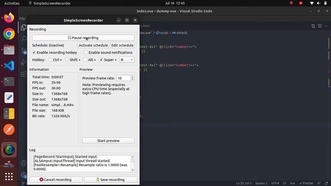Image resolution: width=331 pixels, height=186 pixels.
Task: Click Pause recording button
Action: click(83, 38)
